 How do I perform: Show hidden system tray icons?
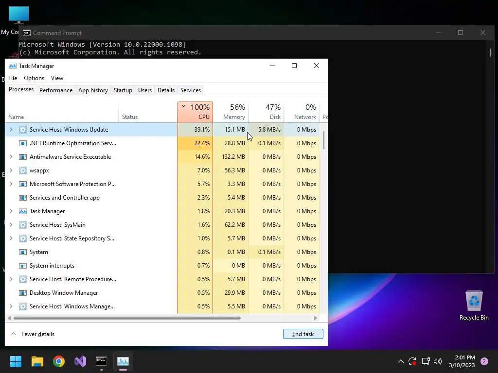401,361
